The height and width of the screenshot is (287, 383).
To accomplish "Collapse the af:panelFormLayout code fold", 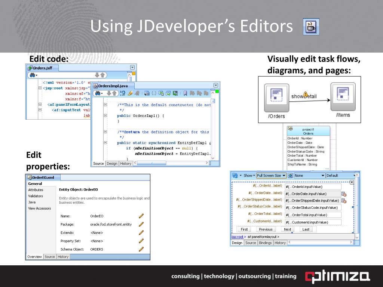I will 40,105.
